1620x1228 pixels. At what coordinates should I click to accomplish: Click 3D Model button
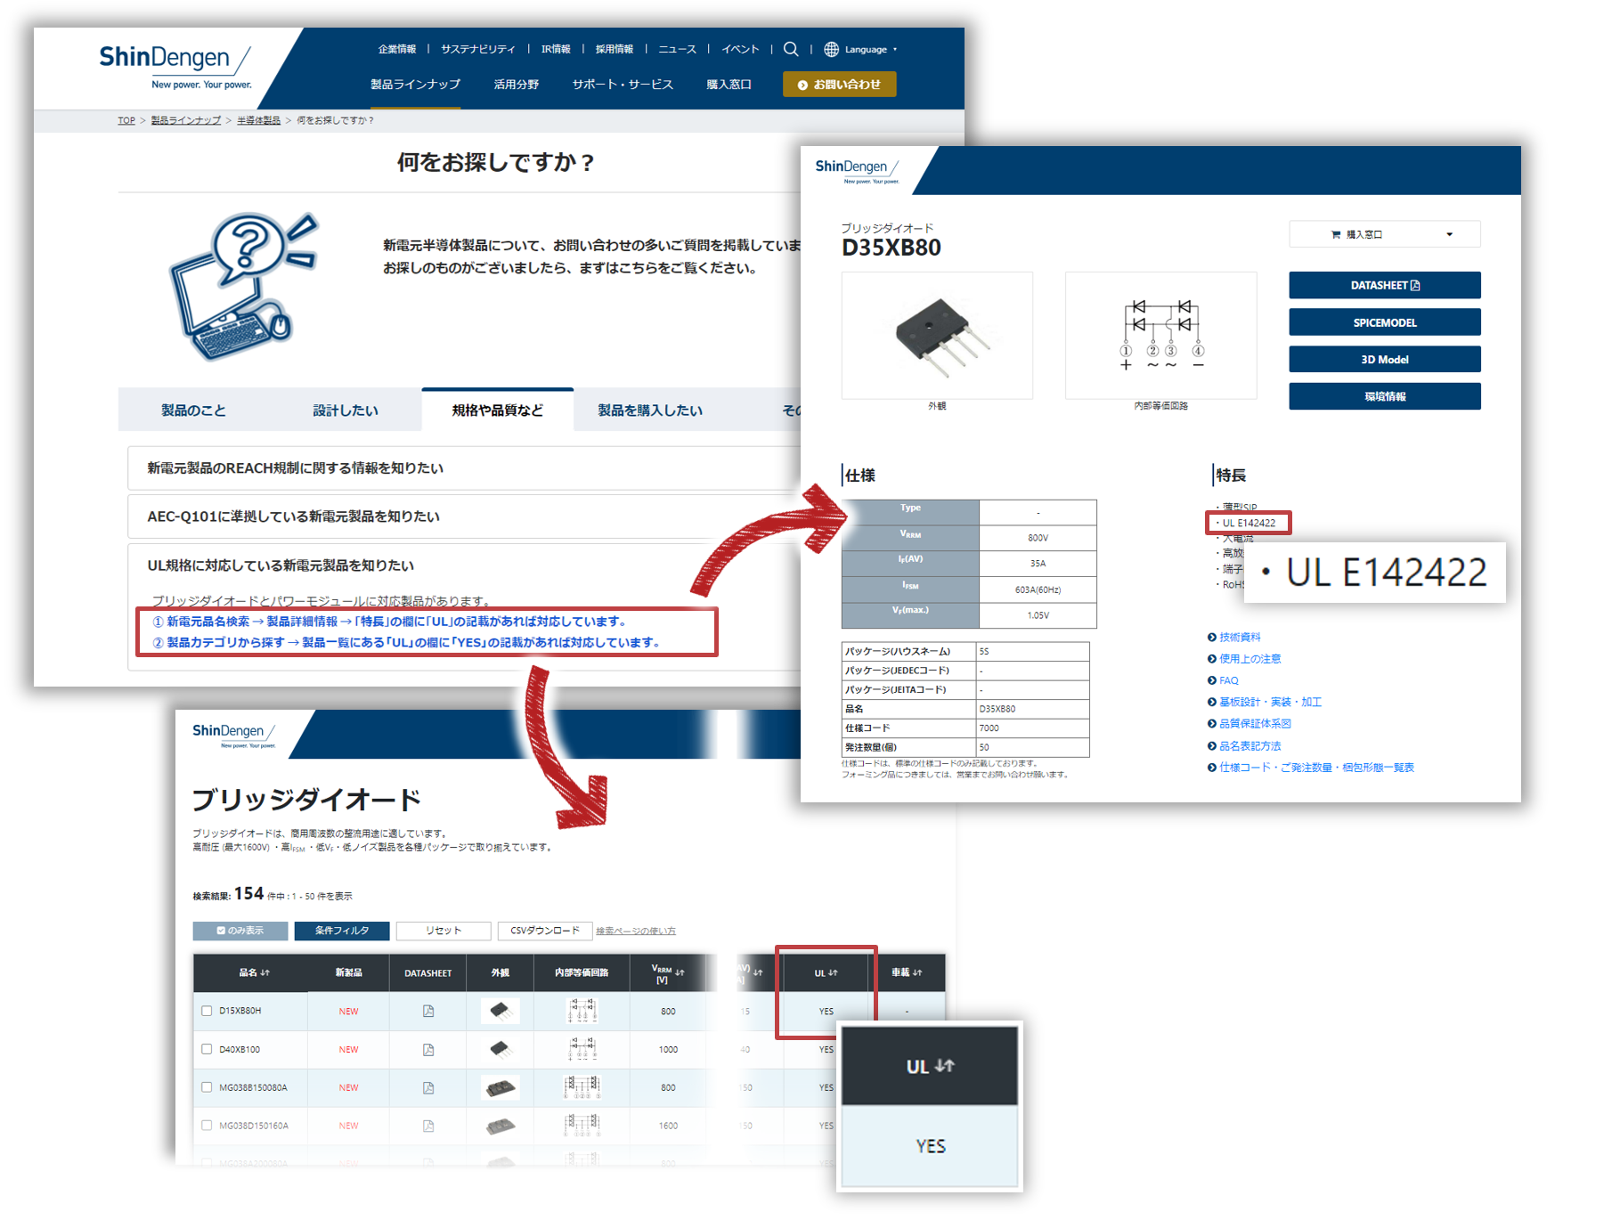1385,360
